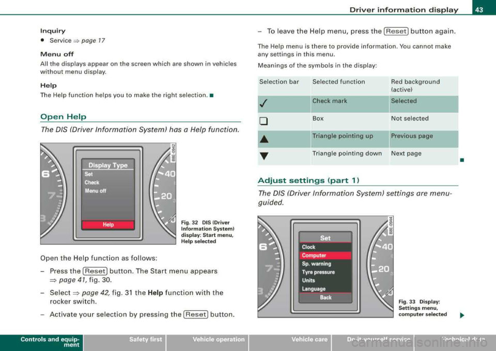Click the Reset key label in 'Press the Reset button'
Viewport: 496px width, 351px height.
(95, 271)
